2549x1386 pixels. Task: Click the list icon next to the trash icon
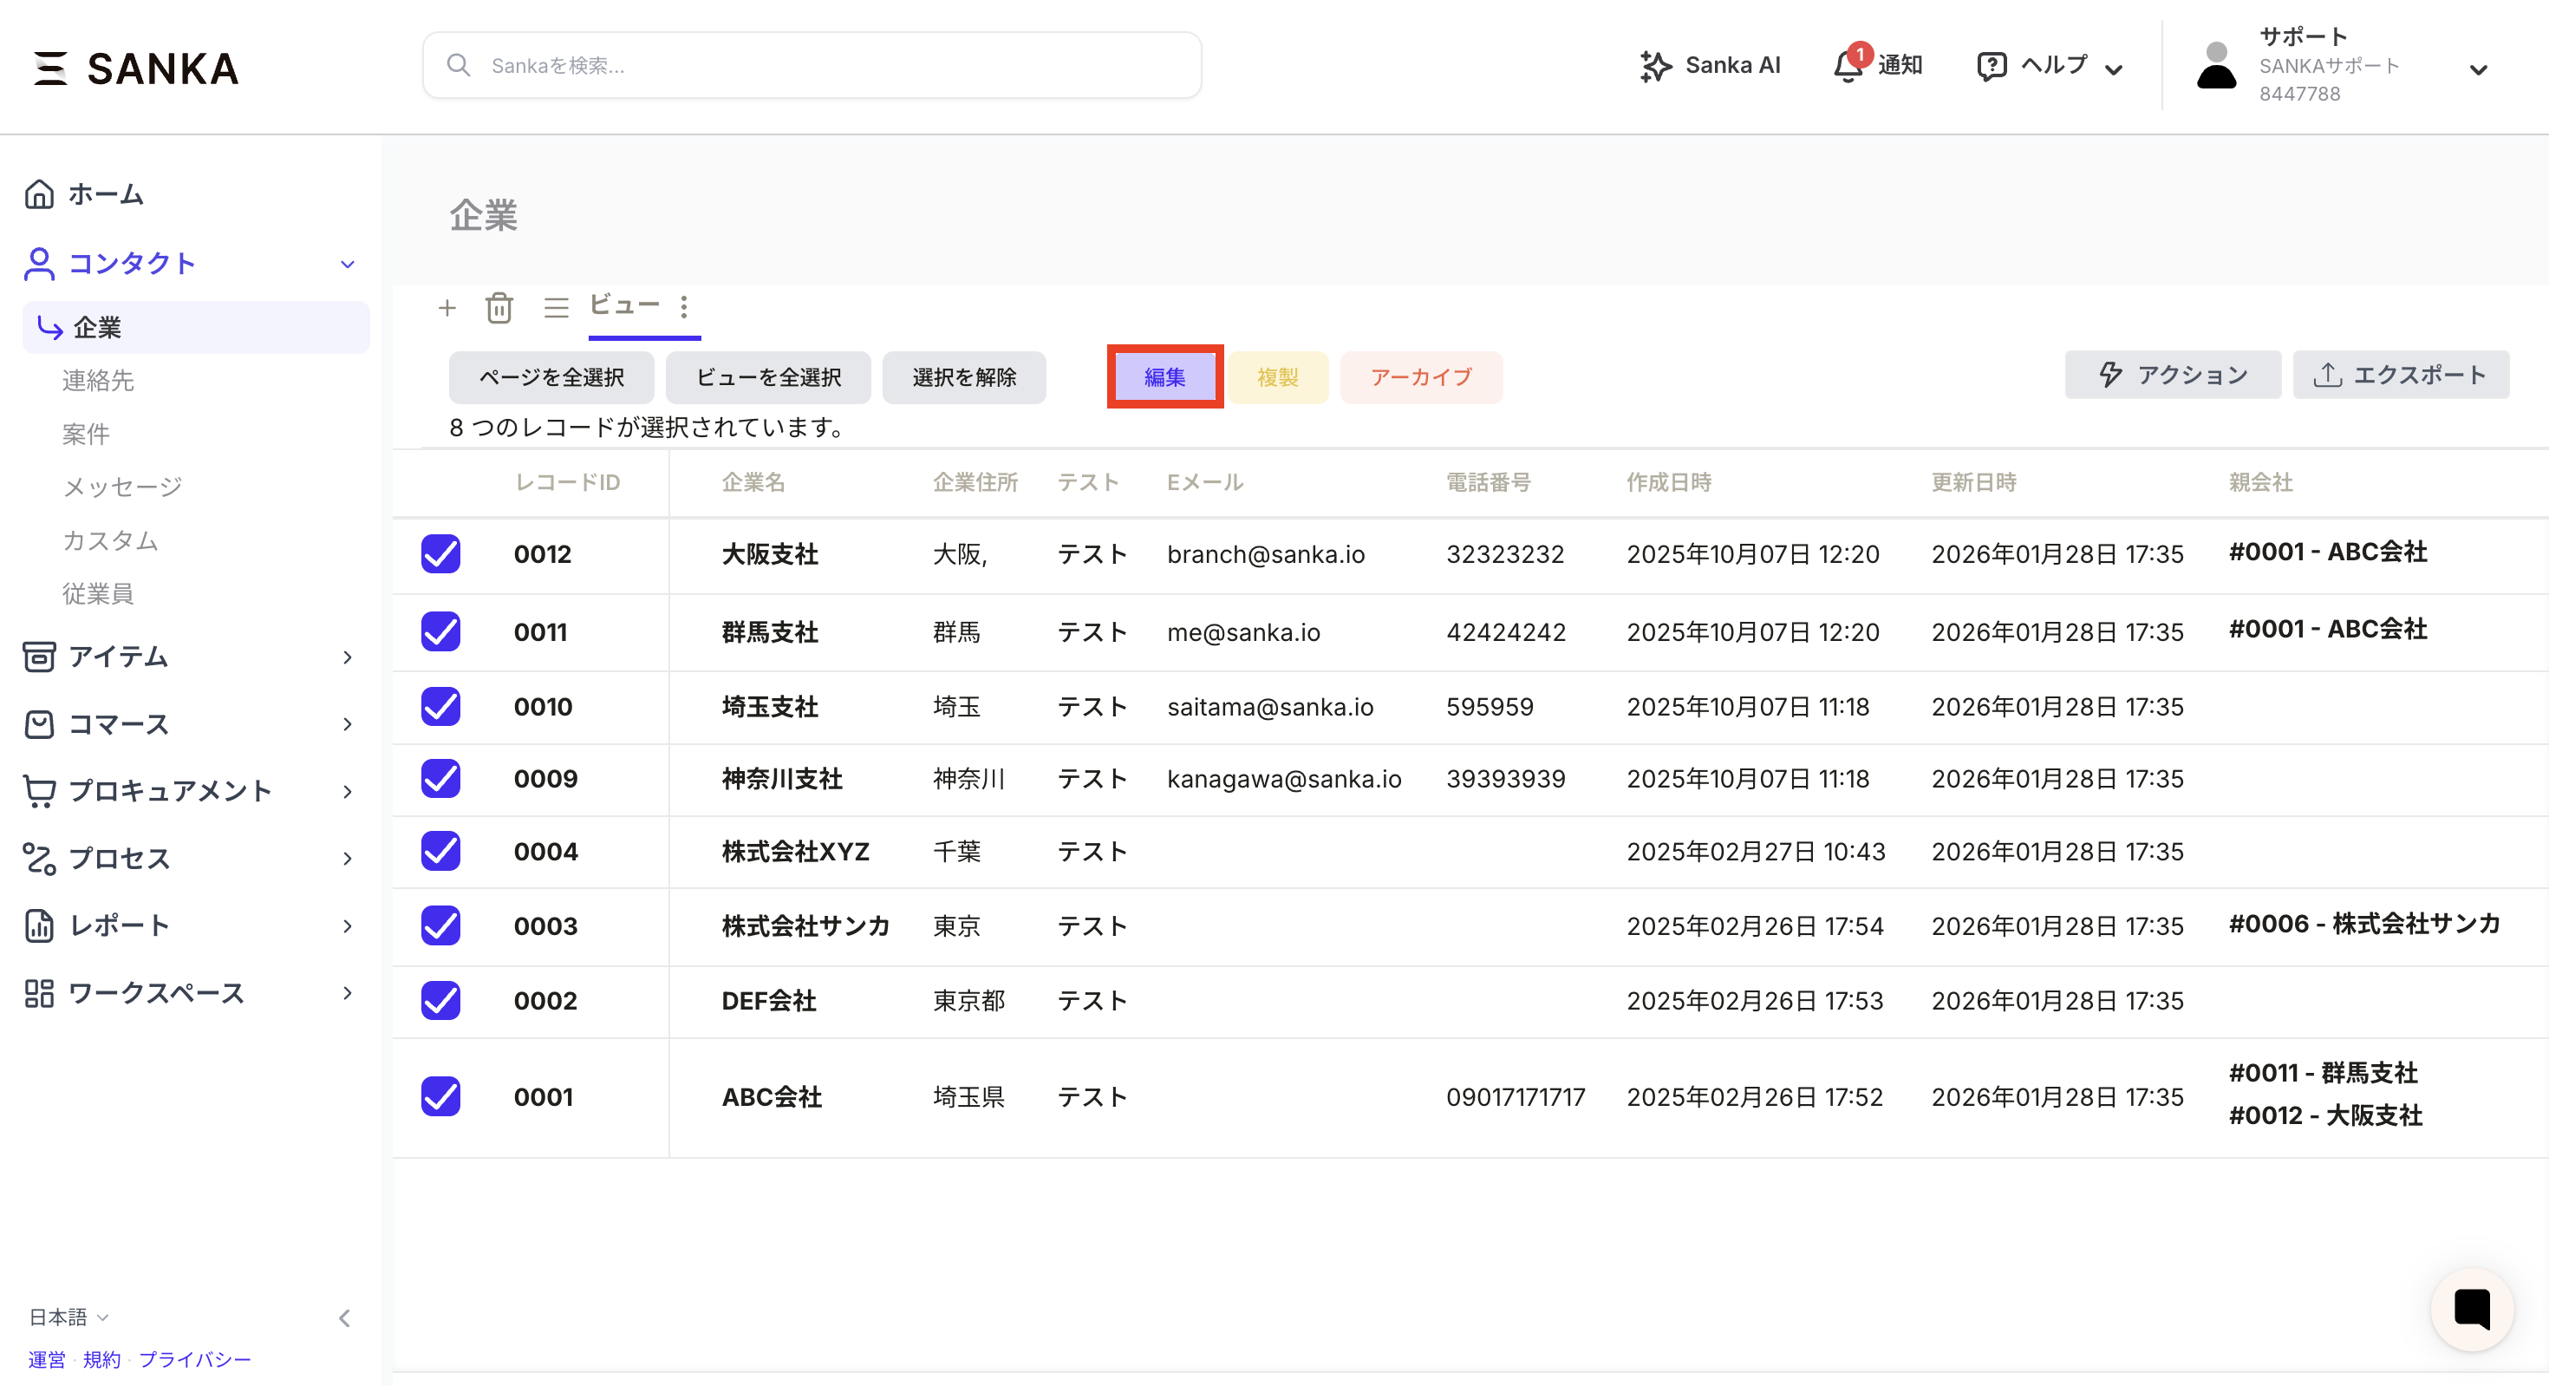556,308
